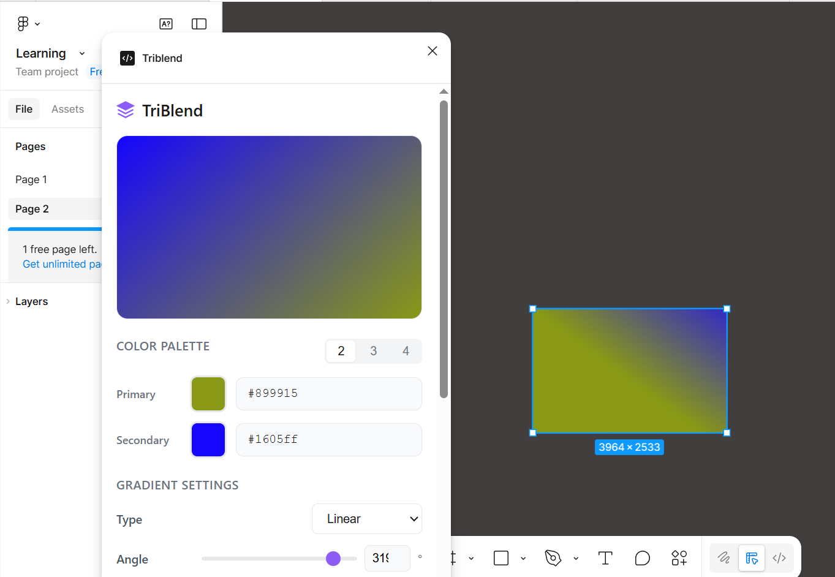Select the 3-color palette option
Screen dimensions: 835x577
(373, 351)
